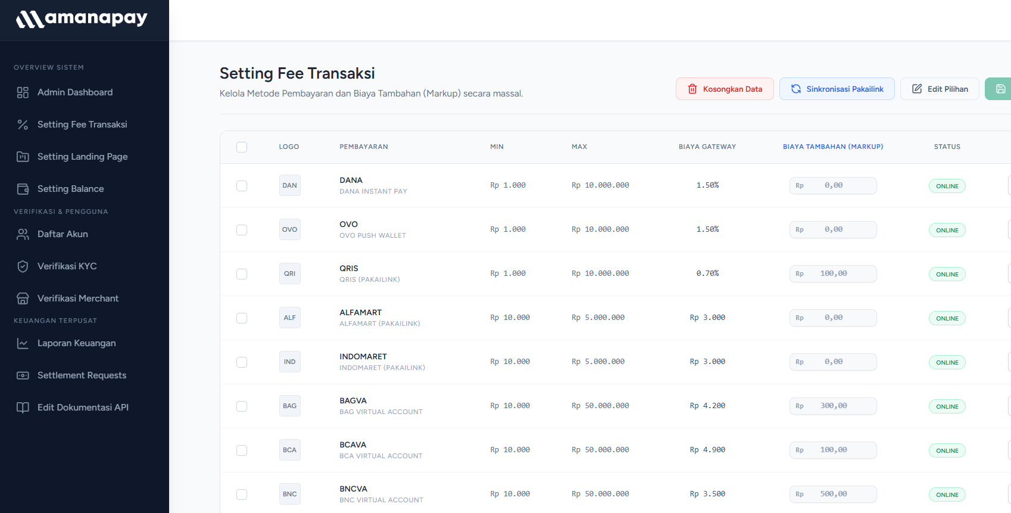Click the QRI logo thumbnail
The height and width of the screenshot is (513, 1011).
click(x=289, y=273)
